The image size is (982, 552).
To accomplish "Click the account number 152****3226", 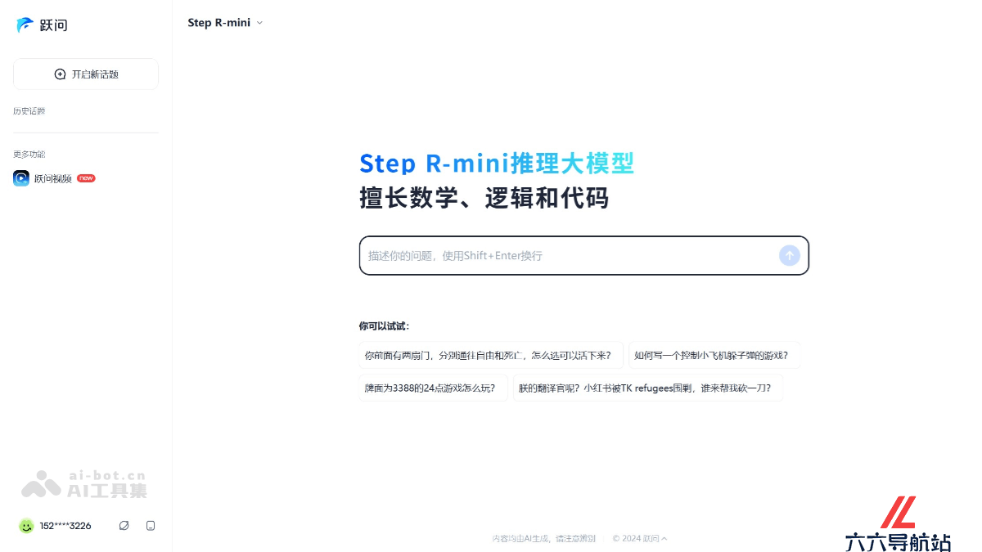I will pyautogui.click(x=65, y=526).
